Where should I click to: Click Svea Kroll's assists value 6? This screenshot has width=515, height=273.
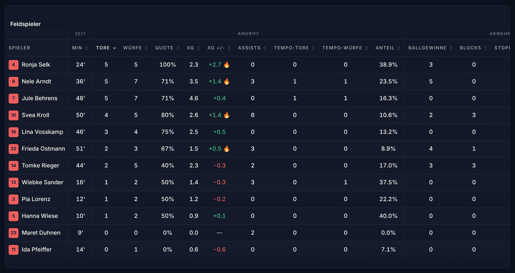point(252,115)
